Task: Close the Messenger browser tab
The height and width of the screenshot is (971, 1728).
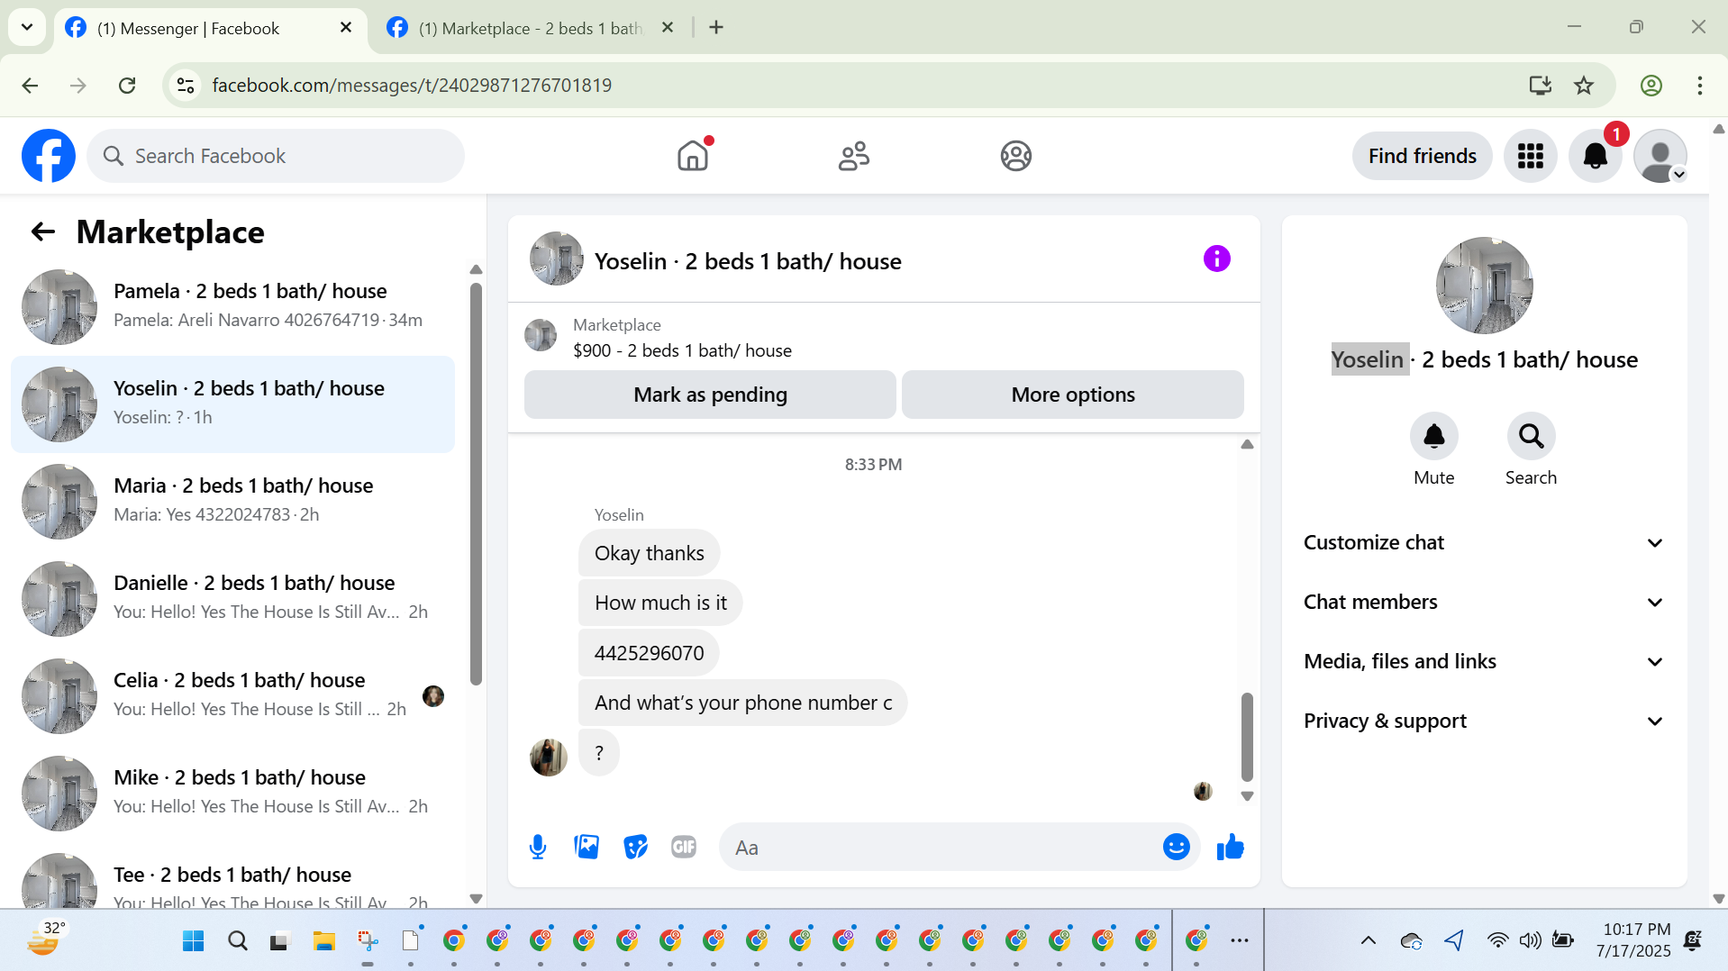Action: pyautogui.click(x=346, y=28)
